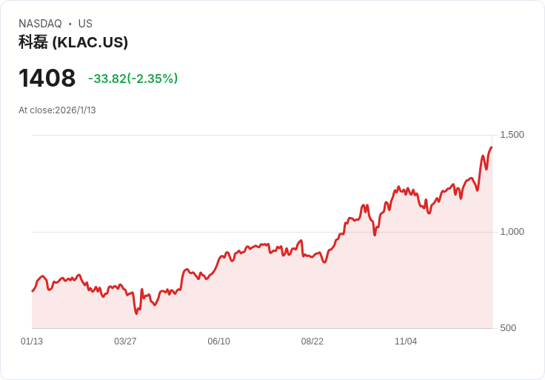
Task: Select the 03/27 date on x-axis
Action: tap(125, 341)
